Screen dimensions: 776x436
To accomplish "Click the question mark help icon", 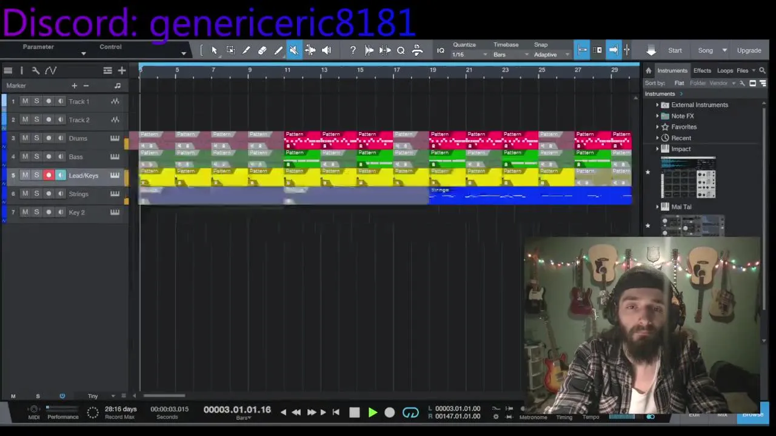I will [x=353, y=51].
